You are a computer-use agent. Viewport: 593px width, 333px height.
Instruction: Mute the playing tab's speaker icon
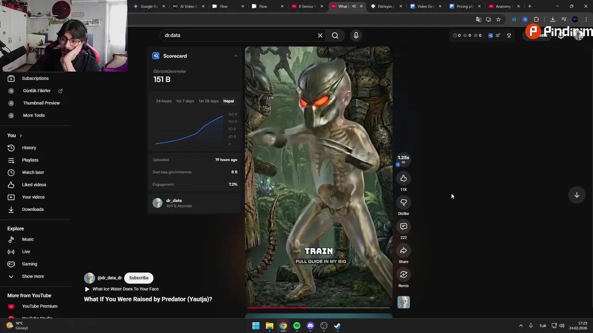point(354,6)
